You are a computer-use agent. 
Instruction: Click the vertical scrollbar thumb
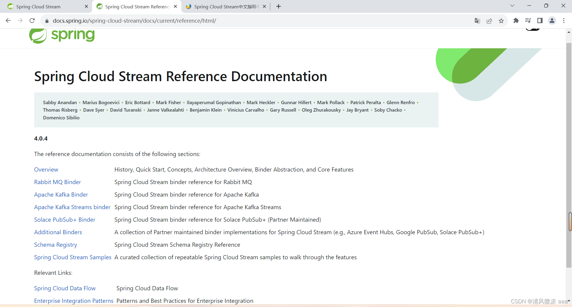(x=569, y=155)
